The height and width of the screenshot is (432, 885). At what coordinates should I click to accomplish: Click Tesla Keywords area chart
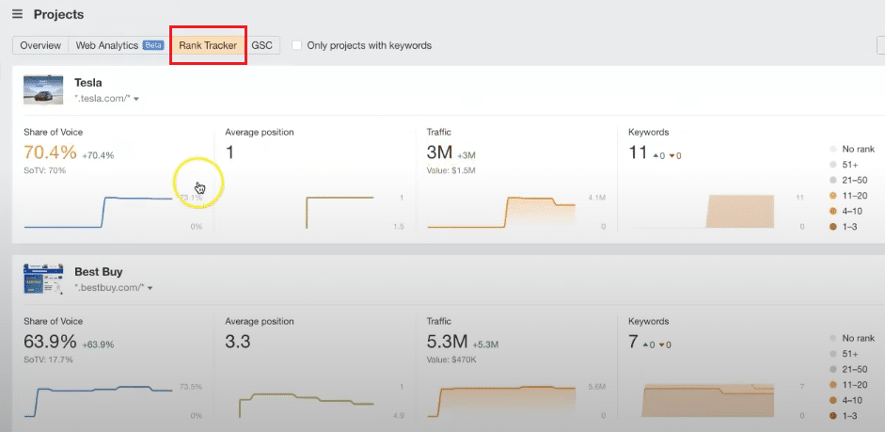click(x=740, y=211)
